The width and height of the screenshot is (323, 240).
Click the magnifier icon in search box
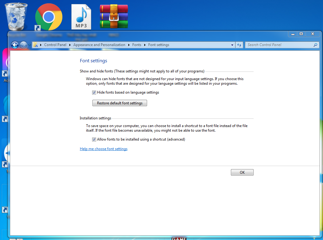click(x=315, y=45)
